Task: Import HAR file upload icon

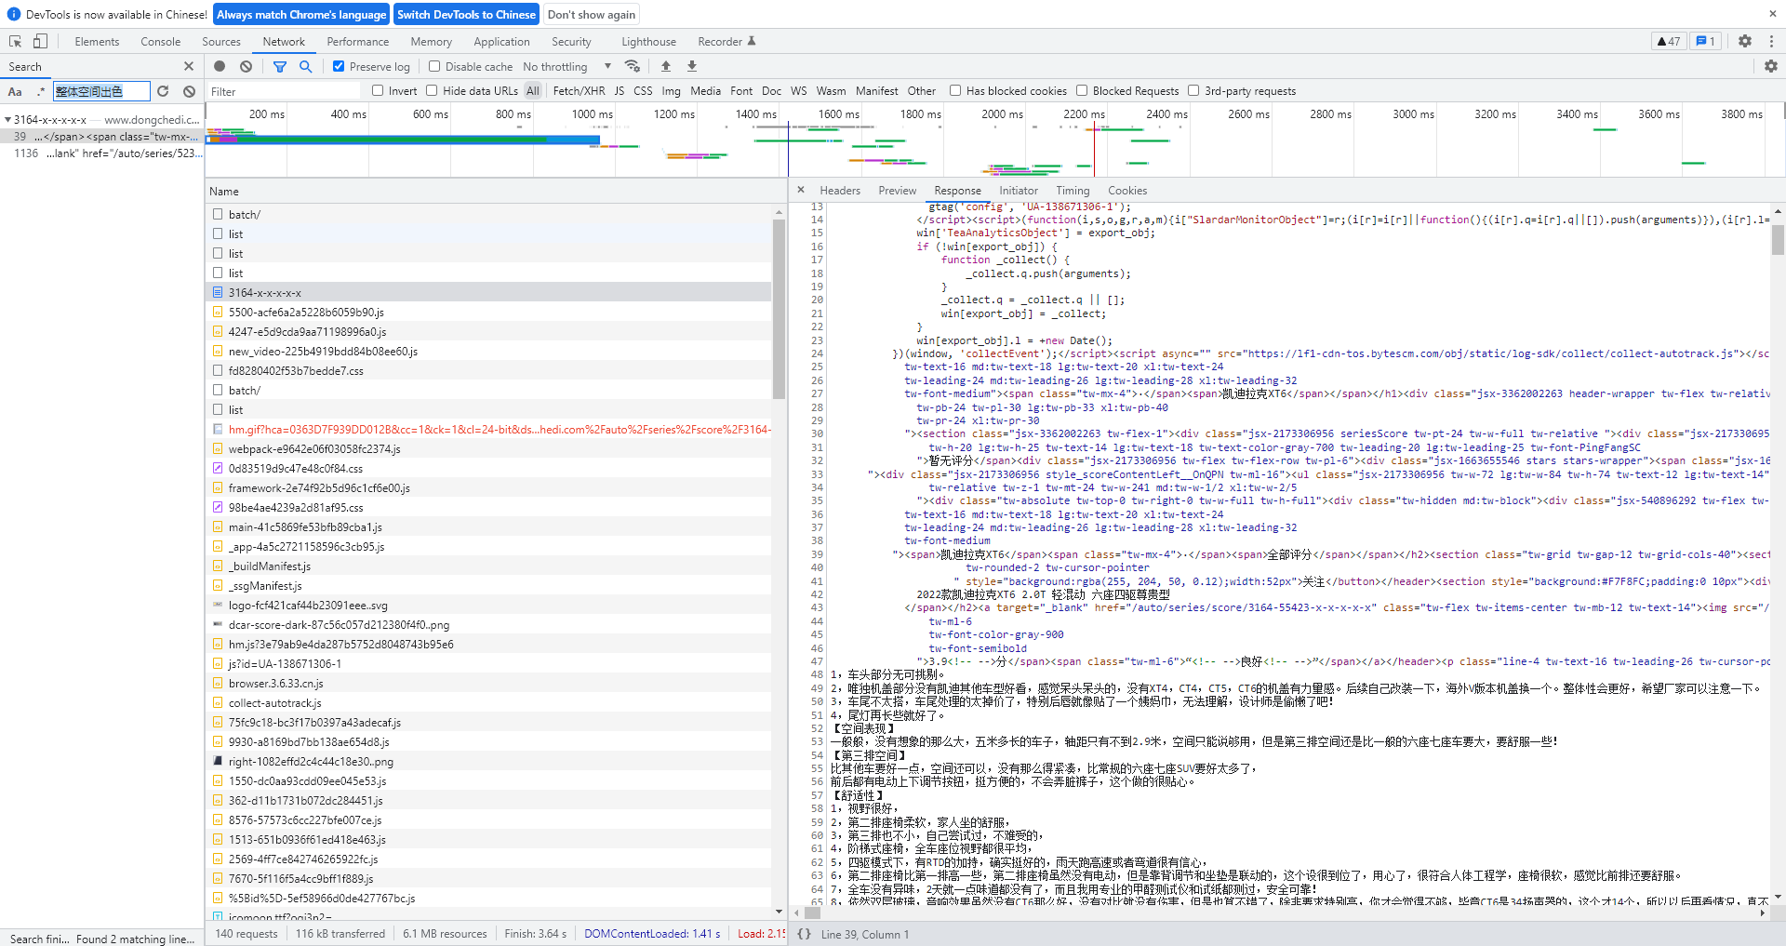Action: 666,66
